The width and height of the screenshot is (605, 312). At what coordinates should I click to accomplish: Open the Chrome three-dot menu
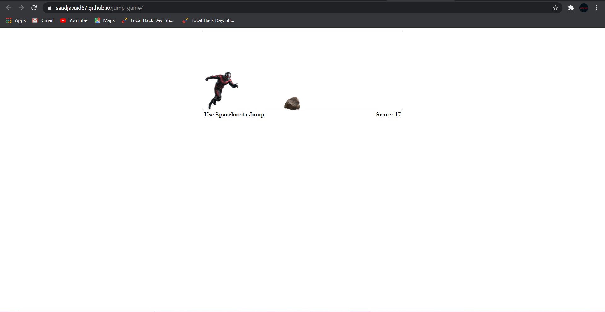[x=596, y=8]
